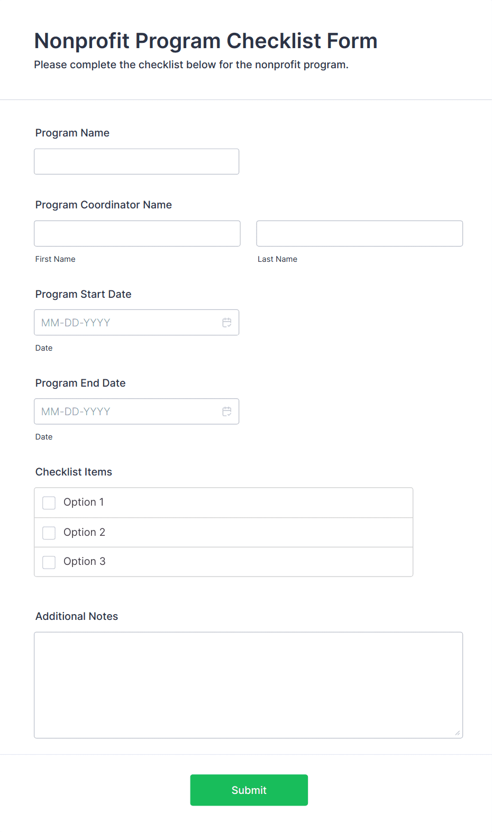Click the Program Start Date MM-DD-YYYY field
This screenshot has width=492, height=832.
tap(127, 323)
